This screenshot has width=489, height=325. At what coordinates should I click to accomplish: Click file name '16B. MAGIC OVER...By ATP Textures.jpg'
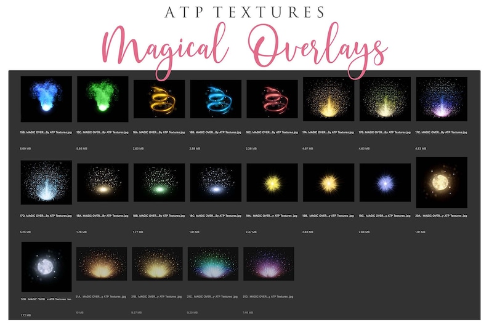[x=215, y=132]
